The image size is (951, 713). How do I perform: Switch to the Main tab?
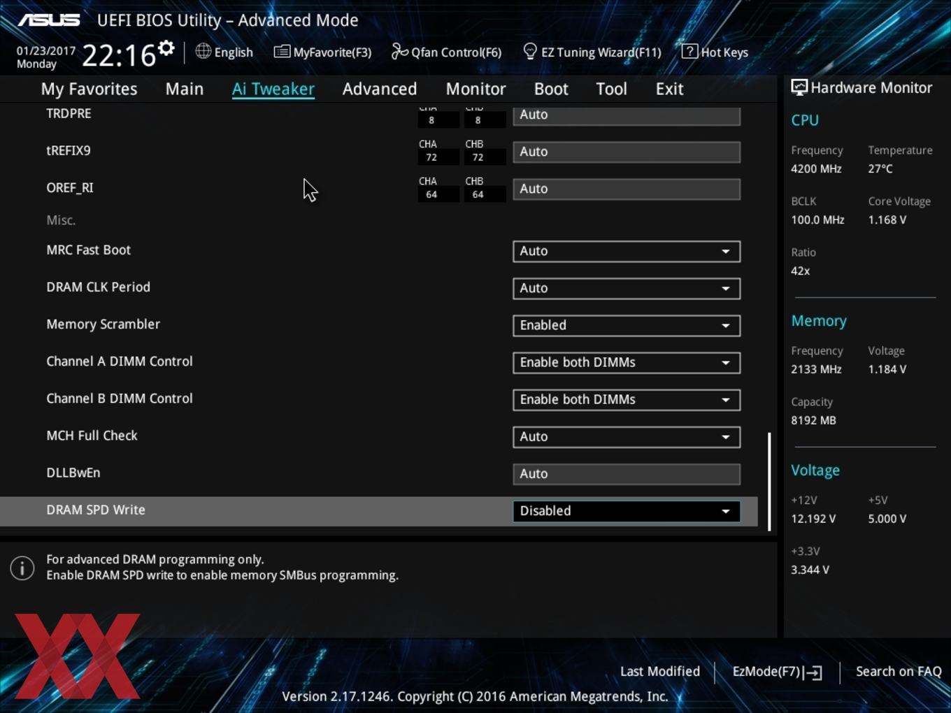[x=185, y=89]
